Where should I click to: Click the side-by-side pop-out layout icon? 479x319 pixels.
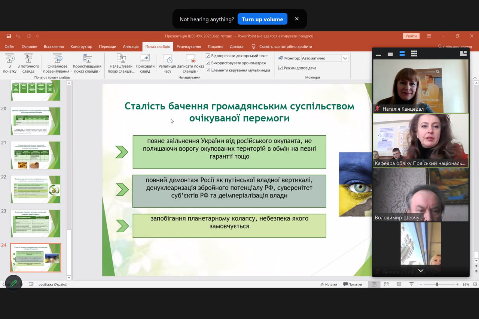pyautogui.click(x=463, y=53)
